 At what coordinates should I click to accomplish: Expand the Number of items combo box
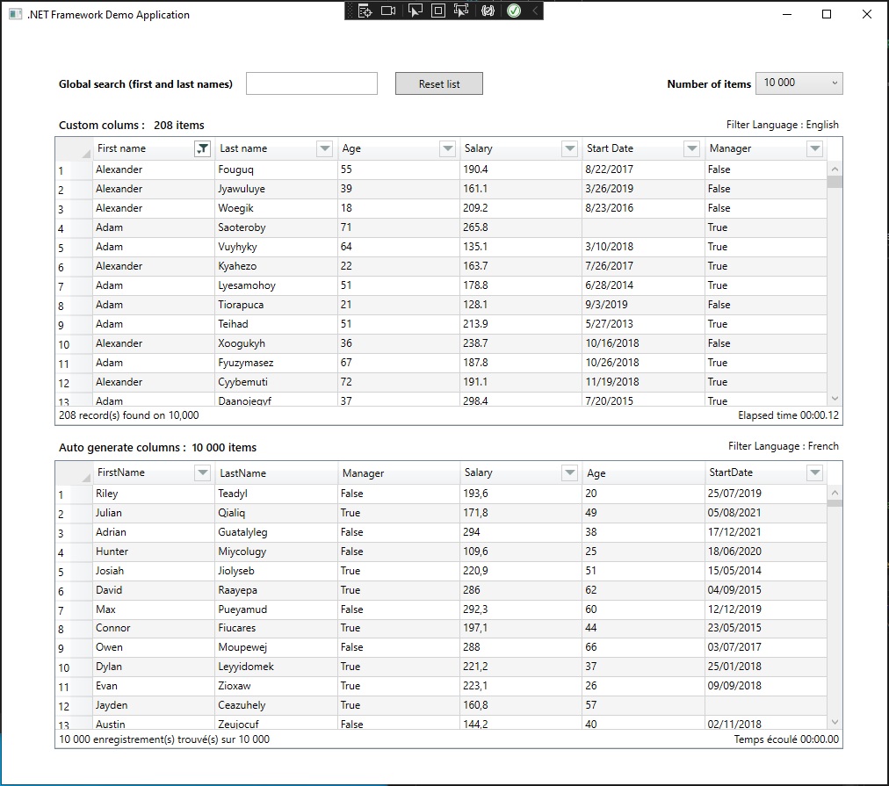[x=799, y=83]
